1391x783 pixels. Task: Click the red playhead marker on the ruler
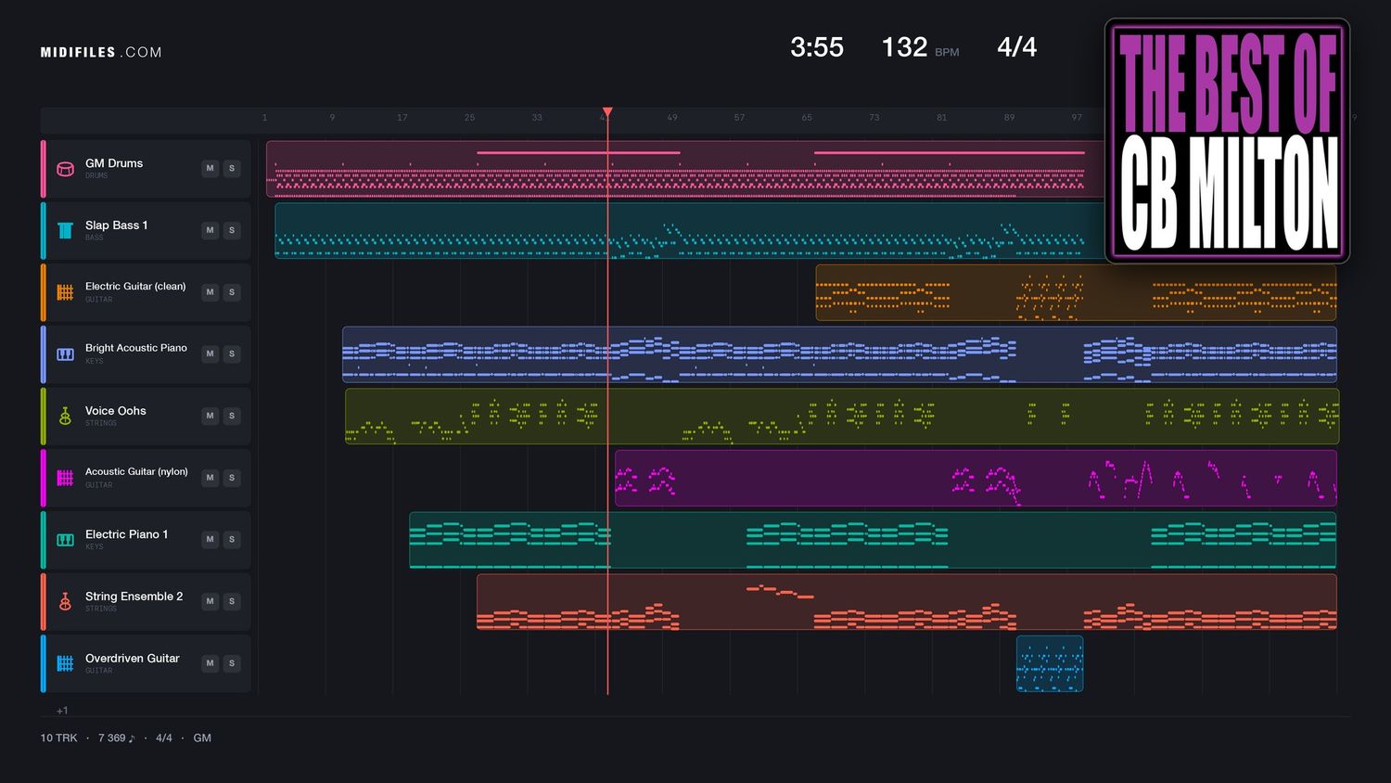pyautogui.click(x=607, y=113)
